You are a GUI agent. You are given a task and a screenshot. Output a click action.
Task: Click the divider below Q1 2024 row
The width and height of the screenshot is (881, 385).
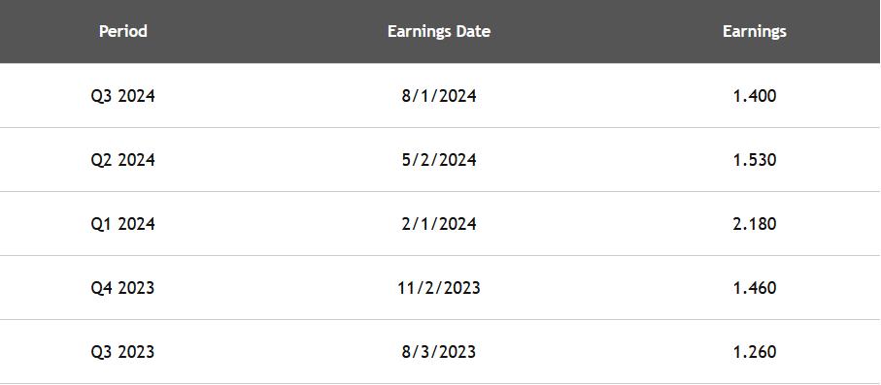[440, 256]
